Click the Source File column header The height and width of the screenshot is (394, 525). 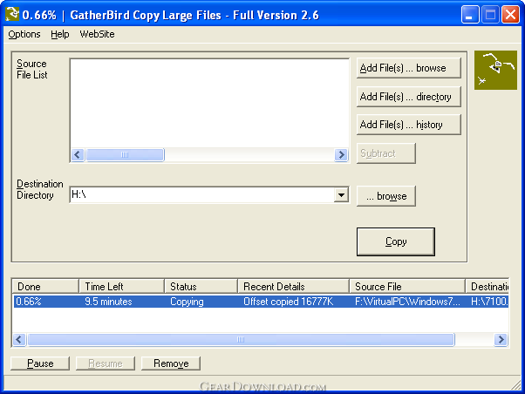pyautogui.click(x=407, y=287)
